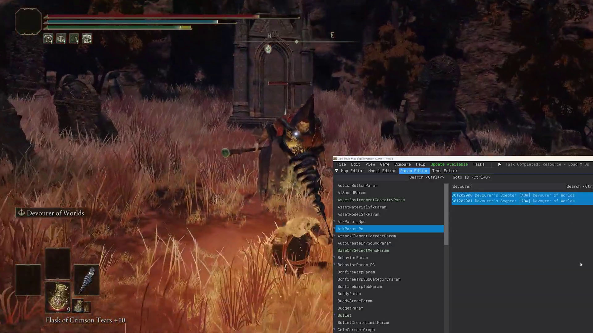The width and height of the screenshot is (593, 333).
Task: Click the Flask of Crimson Tears icon
Action: pyautogui.click(x=57, y=297)
